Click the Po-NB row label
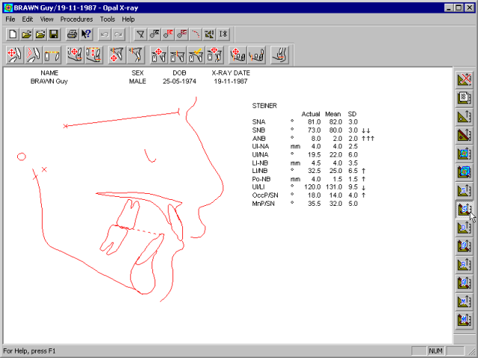The width and height of the screenshot is (478, 358). [x=261, y=179]
